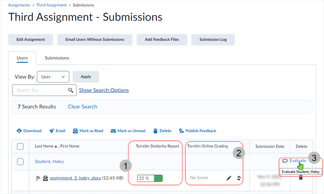Screen dimensions: 324x194
Task: Click the Download cloud icon
Action: [x=19, y=131]
